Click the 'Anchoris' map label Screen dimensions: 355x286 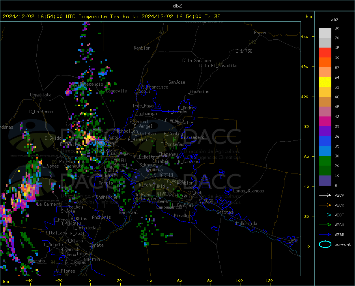[x=101, y=217]
